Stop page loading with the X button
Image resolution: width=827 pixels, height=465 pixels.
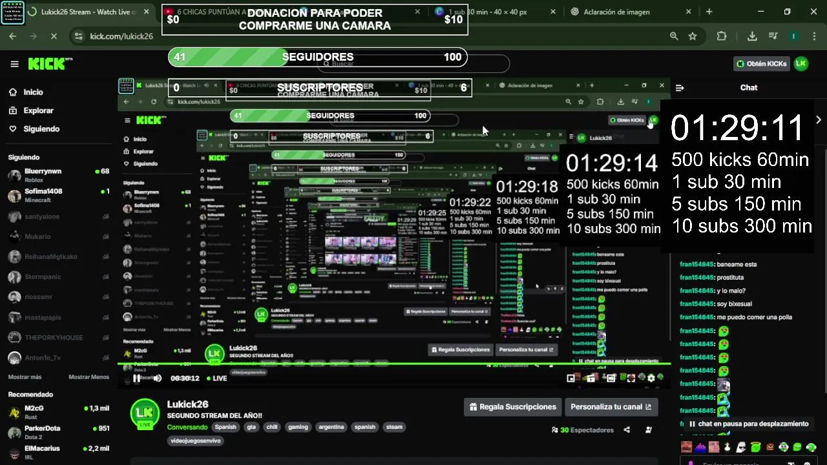pyautogui.click(x=53, y=36)
